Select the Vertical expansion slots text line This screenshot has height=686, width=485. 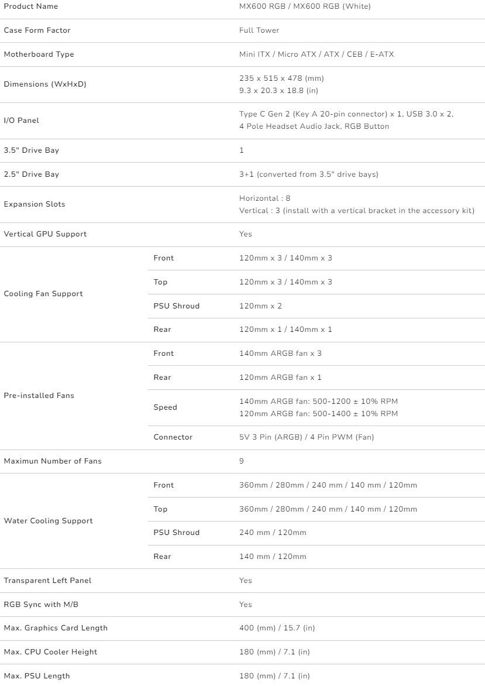coord(356,211)
